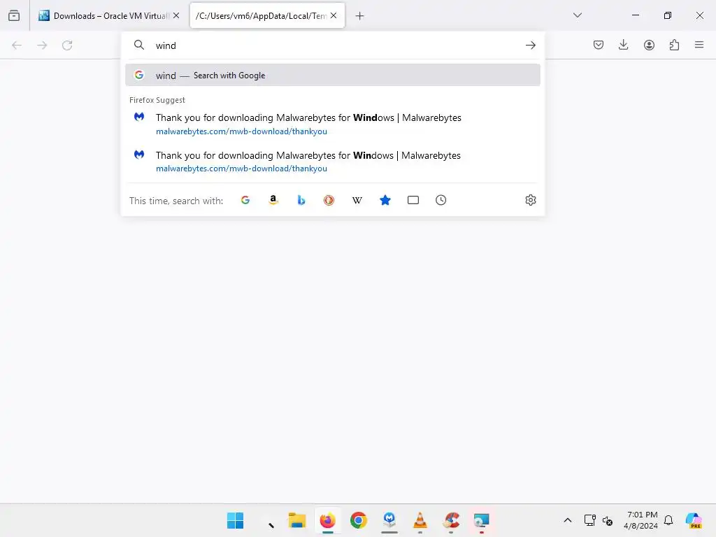Launch Google Chrome from taskbar
Image resolution: width=716 pixels, height=537 pixels.
coord(359,520)
